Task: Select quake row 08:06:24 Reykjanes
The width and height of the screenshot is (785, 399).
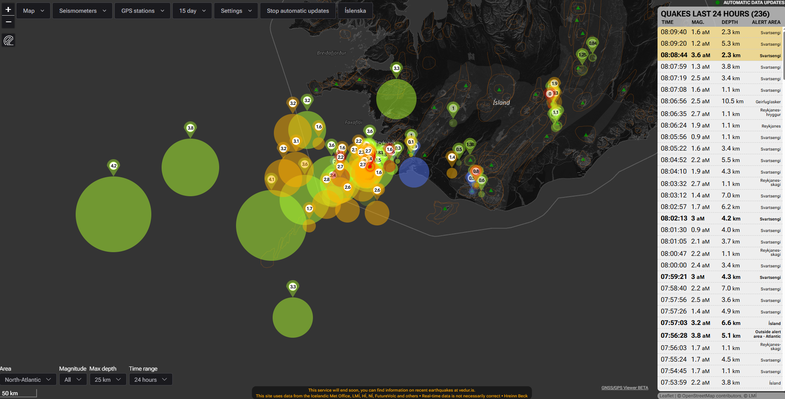Action: click(x=720, y=125)
